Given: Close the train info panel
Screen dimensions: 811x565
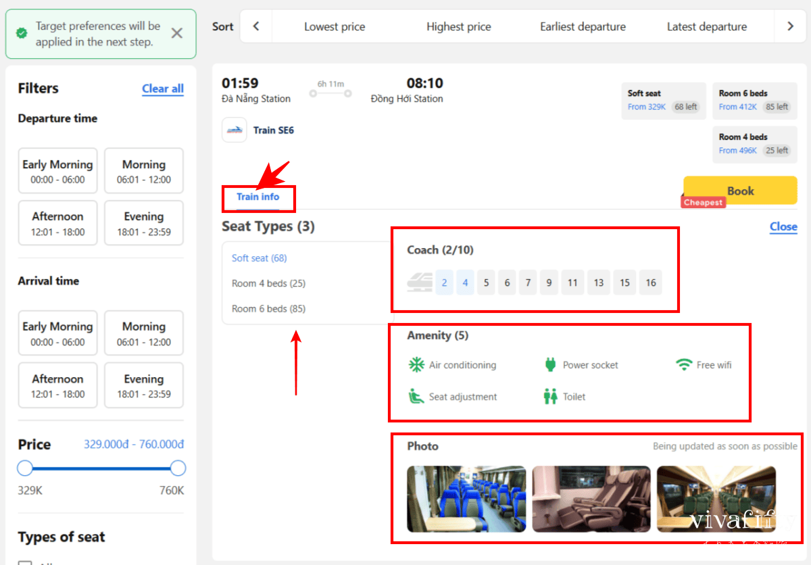Looking at the screenshot, I should [x=783, y=227].
